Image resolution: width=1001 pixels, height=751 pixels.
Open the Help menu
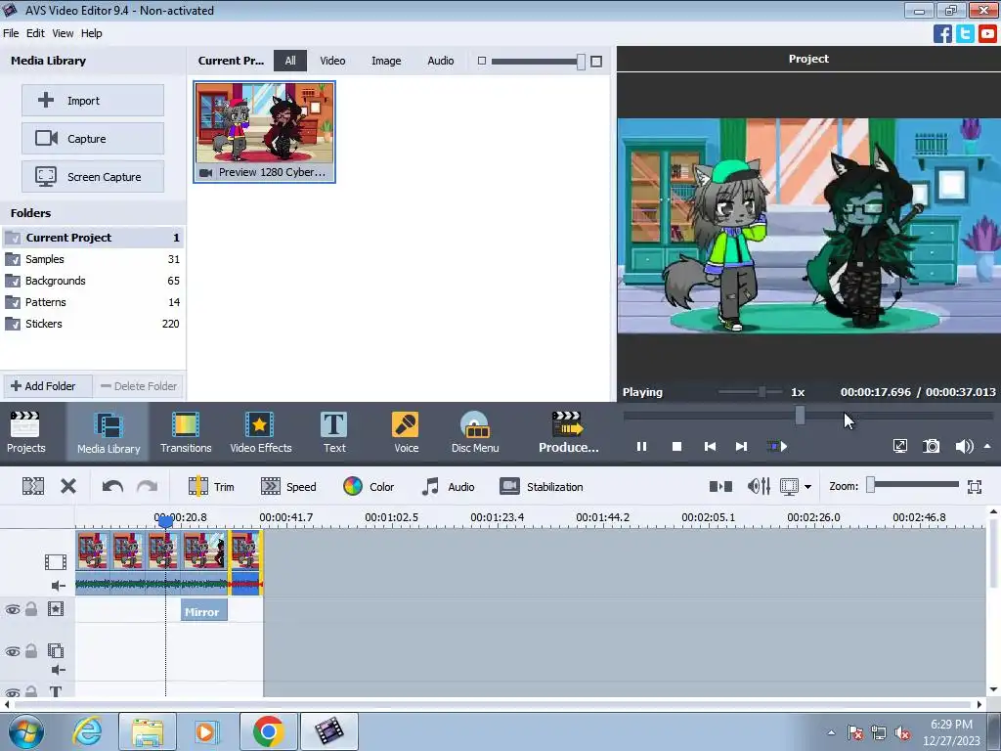coord(91,33)
